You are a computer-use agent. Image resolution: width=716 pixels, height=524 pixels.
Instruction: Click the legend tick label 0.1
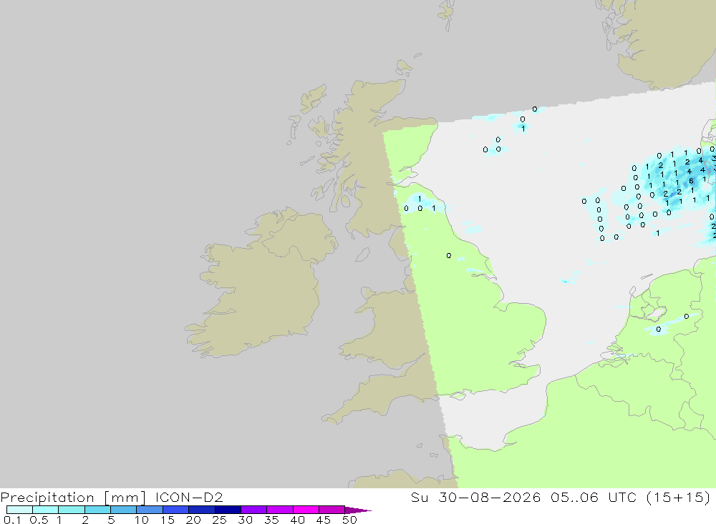click(12, 520)
